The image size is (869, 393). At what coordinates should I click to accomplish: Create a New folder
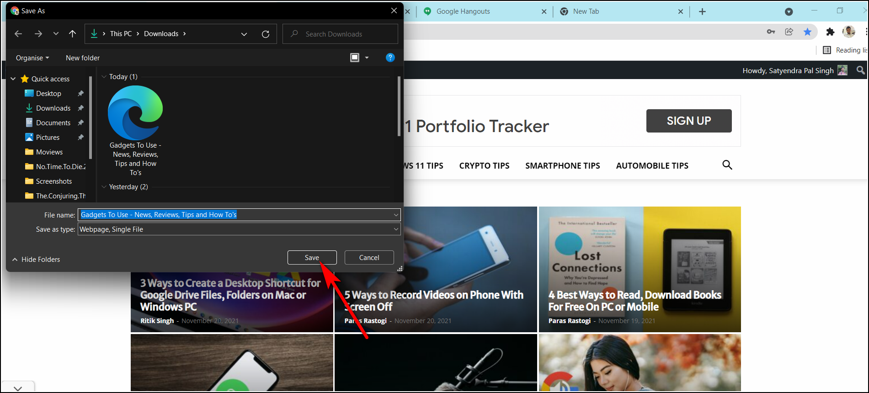click(x=83, y=58)
